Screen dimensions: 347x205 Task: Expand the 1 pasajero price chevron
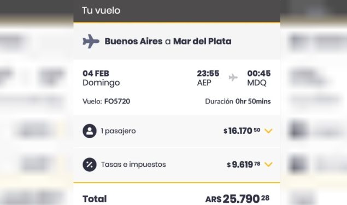point(268,131)
